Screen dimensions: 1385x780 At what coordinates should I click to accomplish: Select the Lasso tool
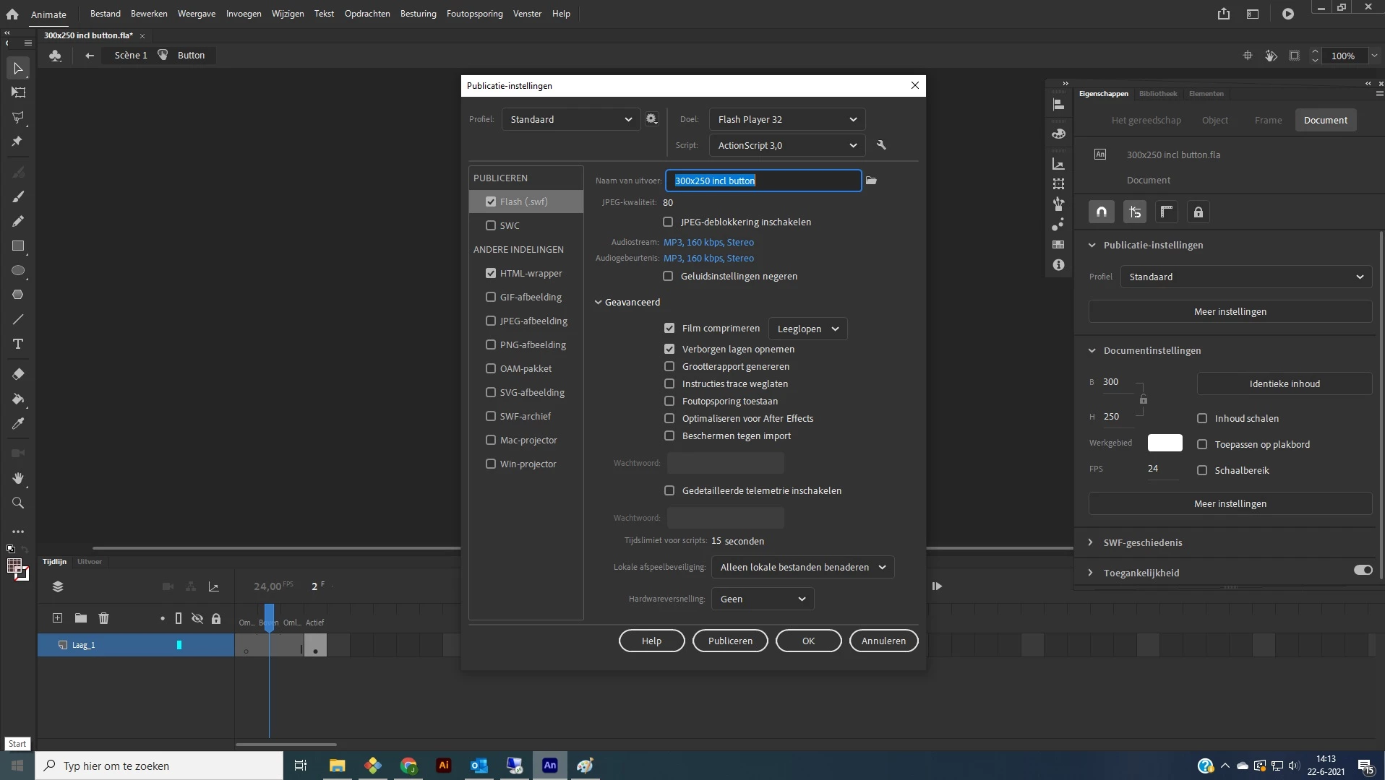(x=18, y=117)
